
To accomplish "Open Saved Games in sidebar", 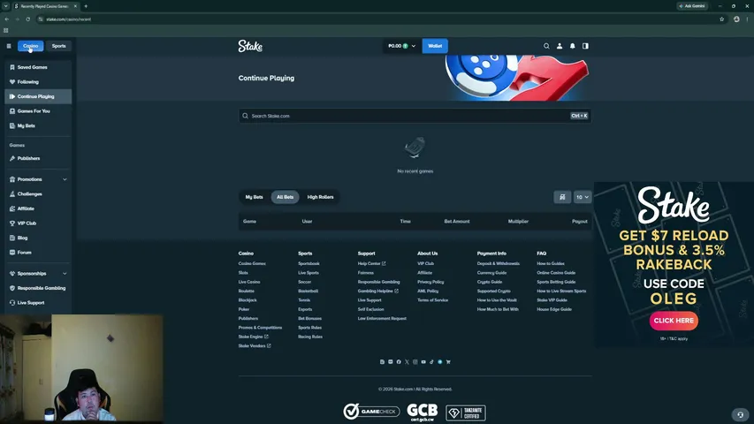I will [38, 67].
